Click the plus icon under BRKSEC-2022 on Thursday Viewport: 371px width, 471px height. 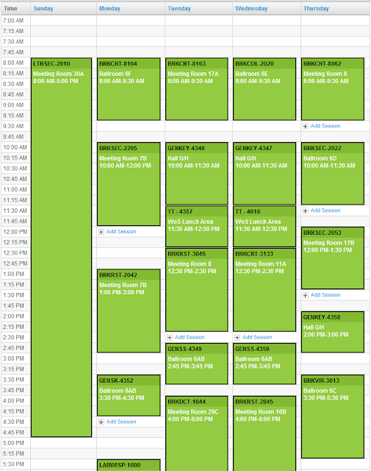pos(306,210)
